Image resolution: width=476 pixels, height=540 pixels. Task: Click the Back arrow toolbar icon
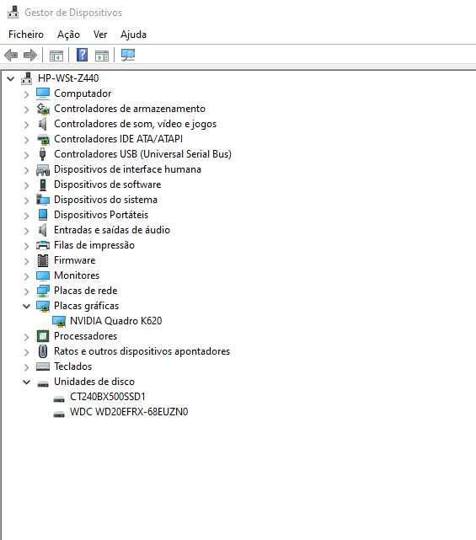[x=11, y=55]
